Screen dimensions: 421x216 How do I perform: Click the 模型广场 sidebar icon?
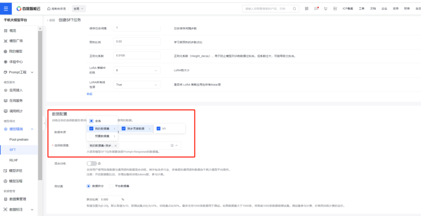[5, 41]
